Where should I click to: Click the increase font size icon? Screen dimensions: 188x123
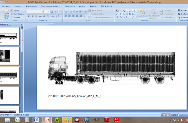coord(52,12)
